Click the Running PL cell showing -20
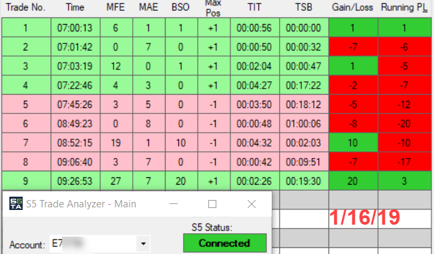Screen dimensions: 434x254 [405, 123]
